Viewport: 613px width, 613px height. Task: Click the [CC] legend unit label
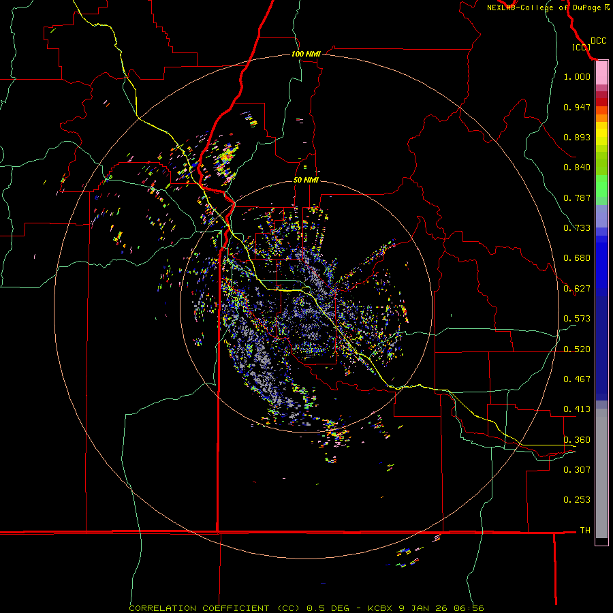click(x=581, y=47)
